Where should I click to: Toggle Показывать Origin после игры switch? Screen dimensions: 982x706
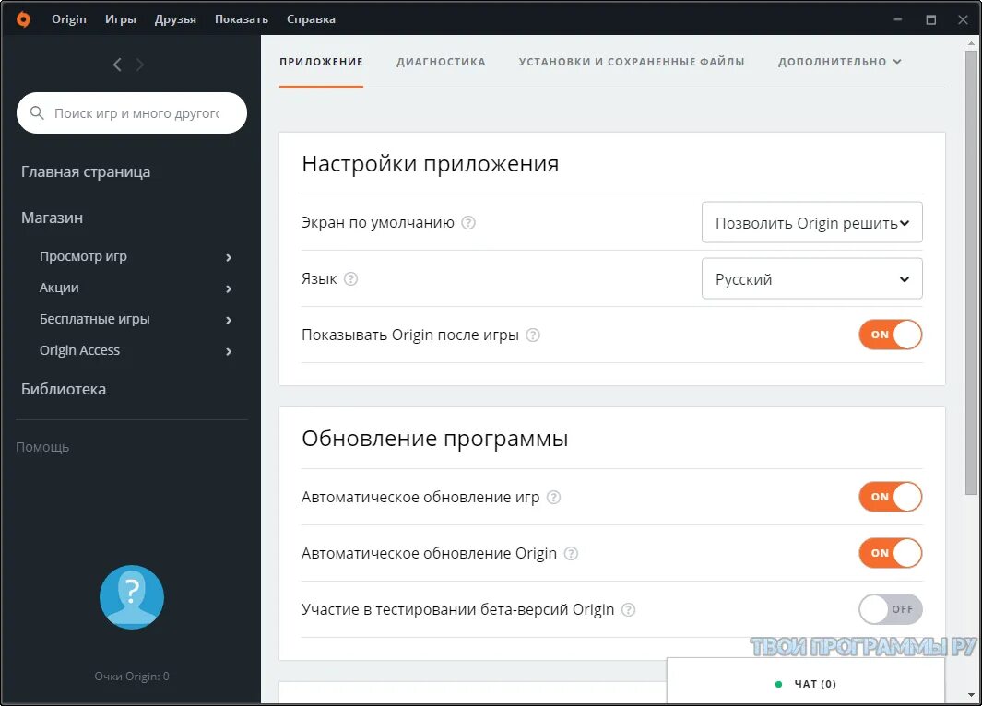(x=891, y=335)
